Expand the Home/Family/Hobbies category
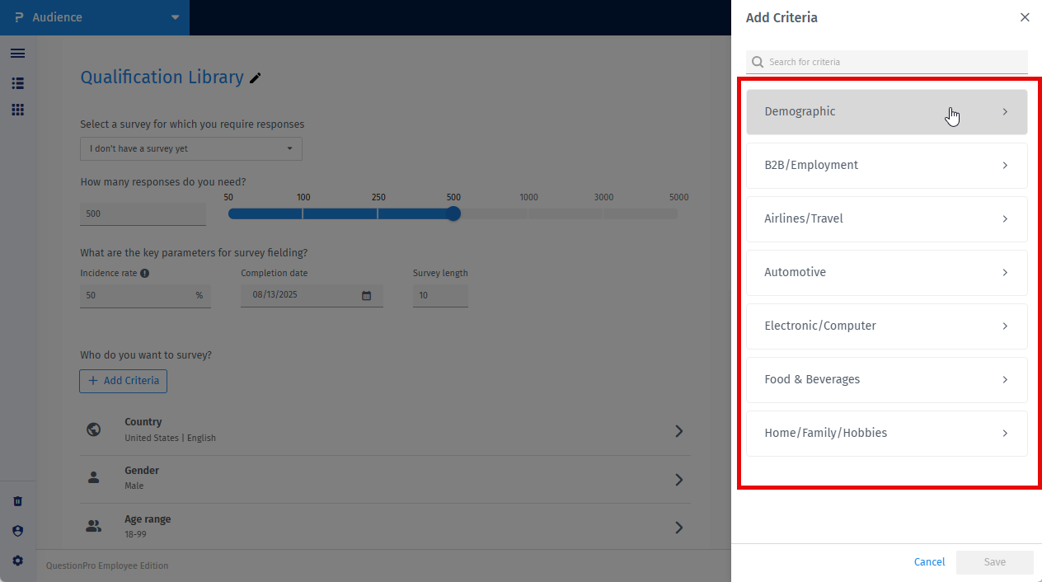This screenshot has width=1042, height=582. point(887,434)
